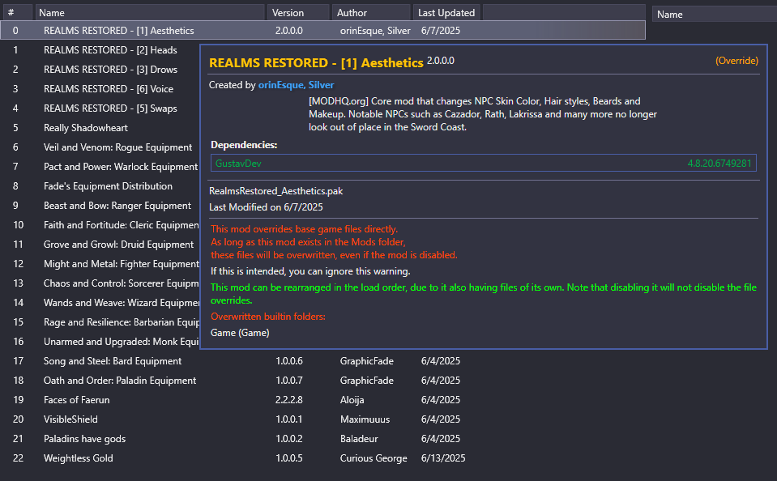The height and width of the screenshot is (481, 777).
Task: Select Song and Steel: Bard Equipment
Action: coord(113,360)
